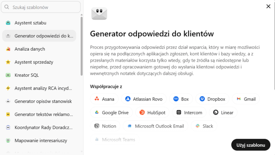This screenshot has height=155, width=275.
Task: Open the Generator tekstów reklamo... template
Action: (x=39, y=114)
